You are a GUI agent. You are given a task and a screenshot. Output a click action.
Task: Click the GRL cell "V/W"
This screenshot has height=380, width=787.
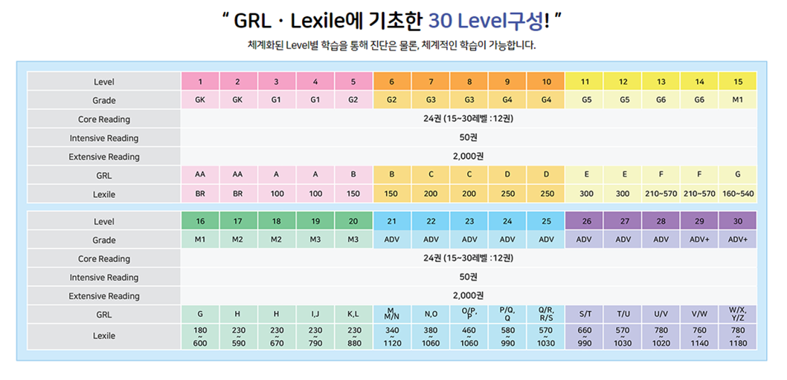pos(700,315)
